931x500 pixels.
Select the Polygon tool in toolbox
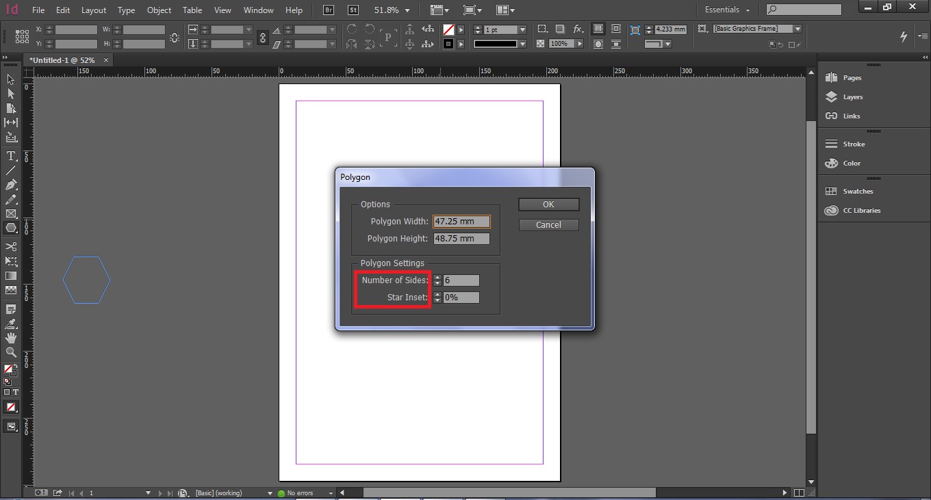click(11, 228)
